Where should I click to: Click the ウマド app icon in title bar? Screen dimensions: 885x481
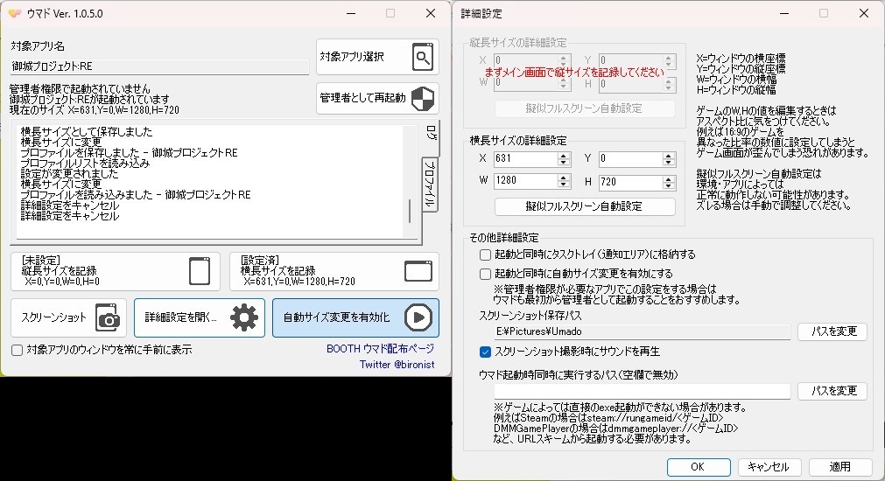click(x=14, y=13)
